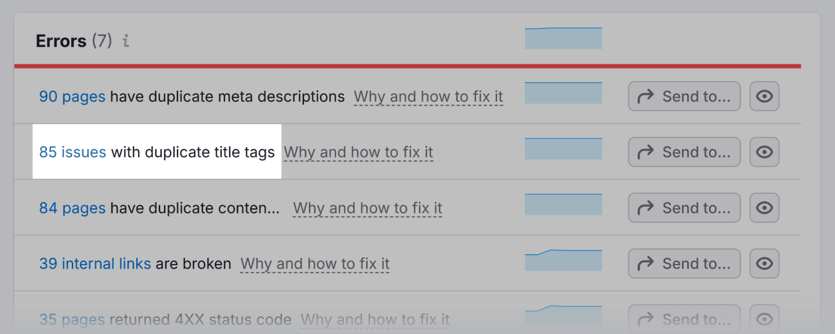835x334 pixels.
Task: Open the 39 internal links link
Action: (95, 264)
